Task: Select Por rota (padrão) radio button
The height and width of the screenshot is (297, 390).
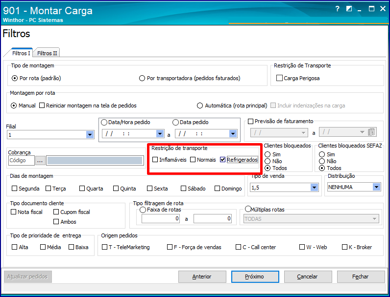Action: (x=15, y=78)
